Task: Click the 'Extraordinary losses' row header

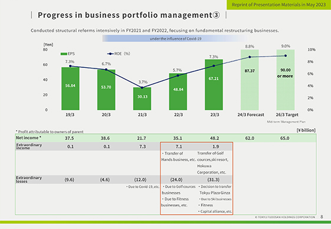Action: [29, 179]
